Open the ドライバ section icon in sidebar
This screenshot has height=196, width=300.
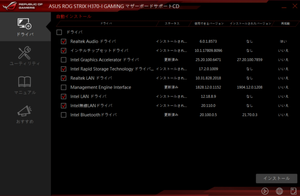click(x=24, y=24)
